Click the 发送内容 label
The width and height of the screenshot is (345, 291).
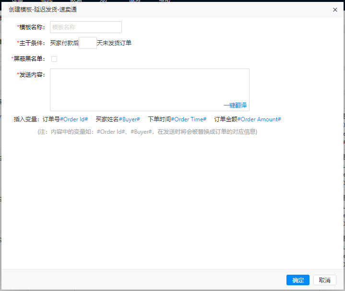click(x=32, y=75)
